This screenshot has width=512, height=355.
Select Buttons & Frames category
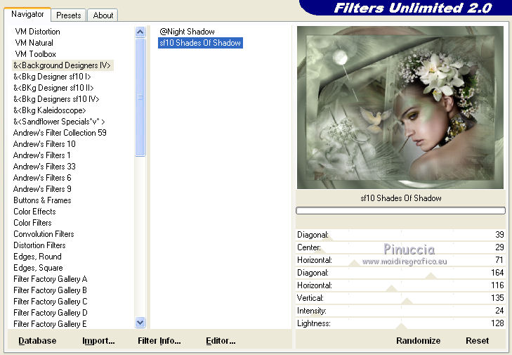click(x=42, y=200)
